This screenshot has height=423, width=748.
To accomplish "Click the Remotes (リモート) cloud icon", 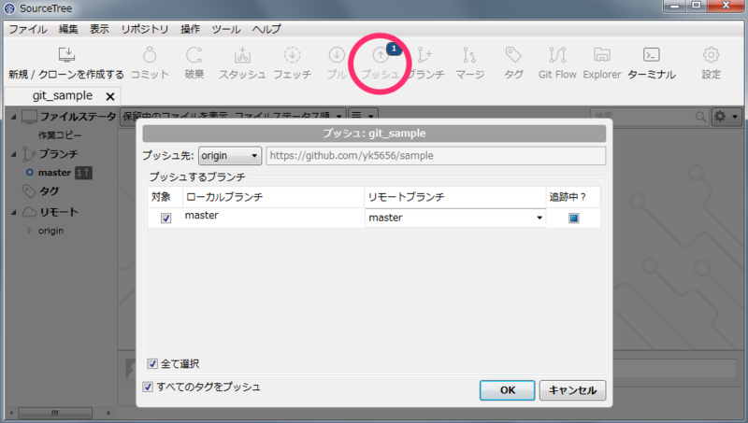I will pyautogui.click(x=29, y=212).
